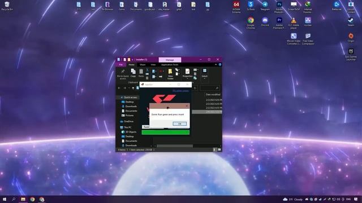Open the Adobe Premiere Pro desktop shortcut

[279, 23]
